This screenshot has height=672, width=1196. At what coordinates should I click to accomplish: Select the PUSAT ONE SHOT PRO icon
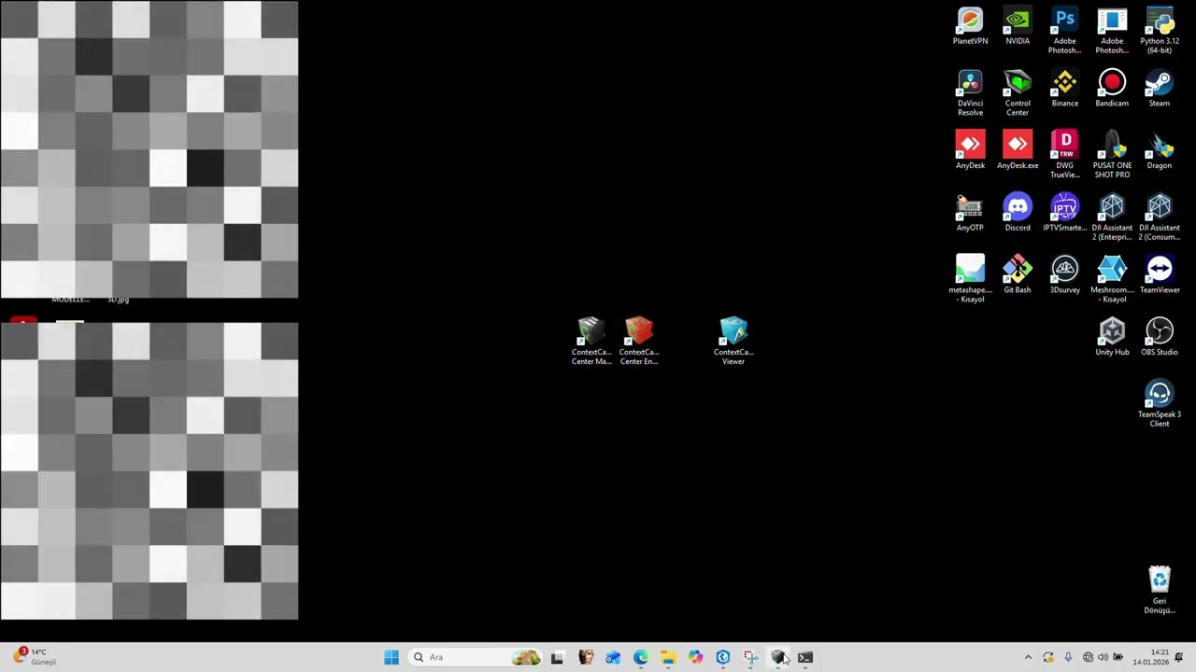1112,156
